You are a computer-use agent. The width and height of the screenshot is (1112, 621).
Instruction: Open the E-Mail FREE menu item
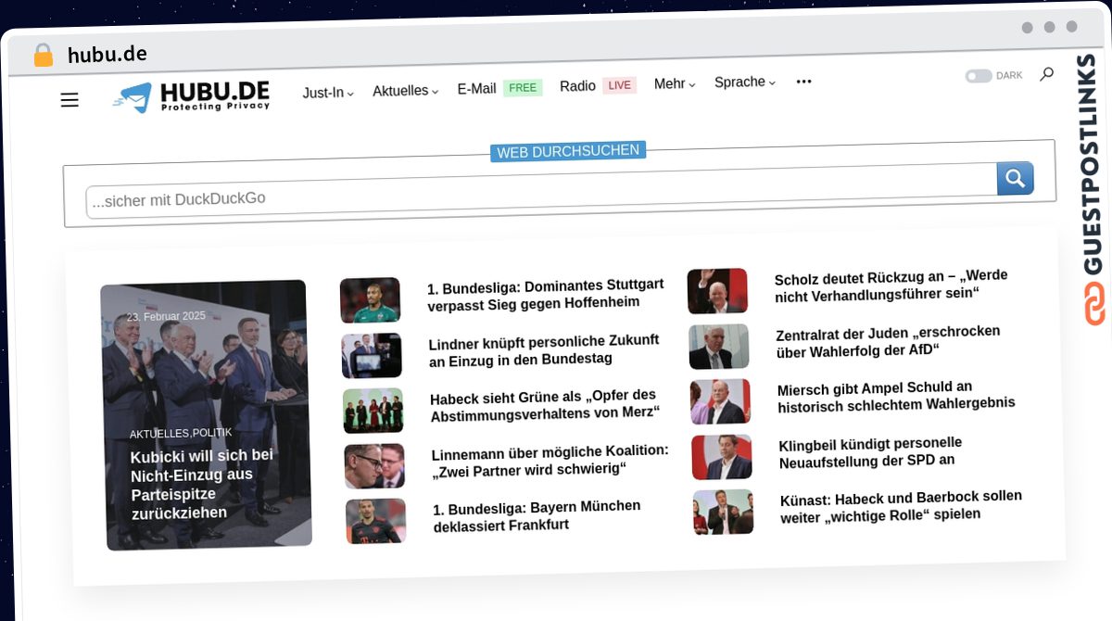[x=499, y=89]
